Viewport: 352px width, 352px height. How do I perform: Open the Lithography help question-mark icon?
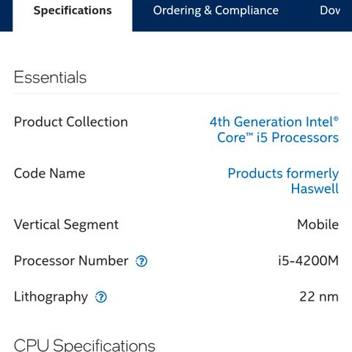click(x=100, y=297)
